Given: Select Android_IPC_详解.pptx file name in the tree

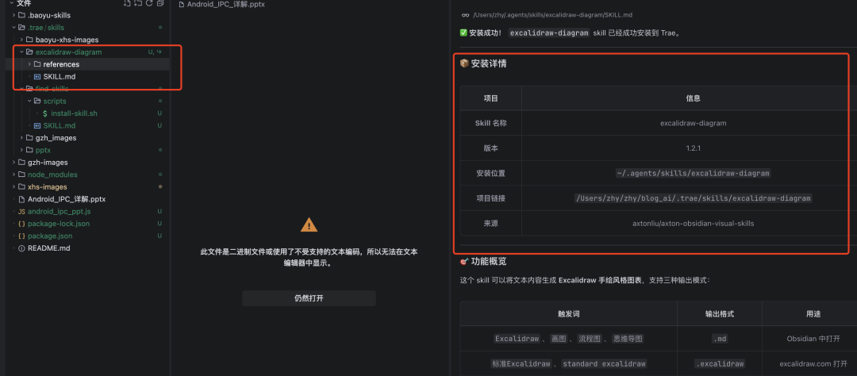Looking at the screenshot, I should (67, 199).
